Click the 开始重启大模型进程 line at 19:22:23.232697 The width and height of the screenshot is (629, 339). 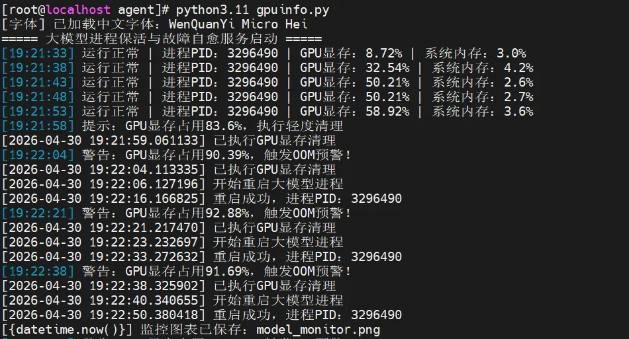[x=173, y=242]
